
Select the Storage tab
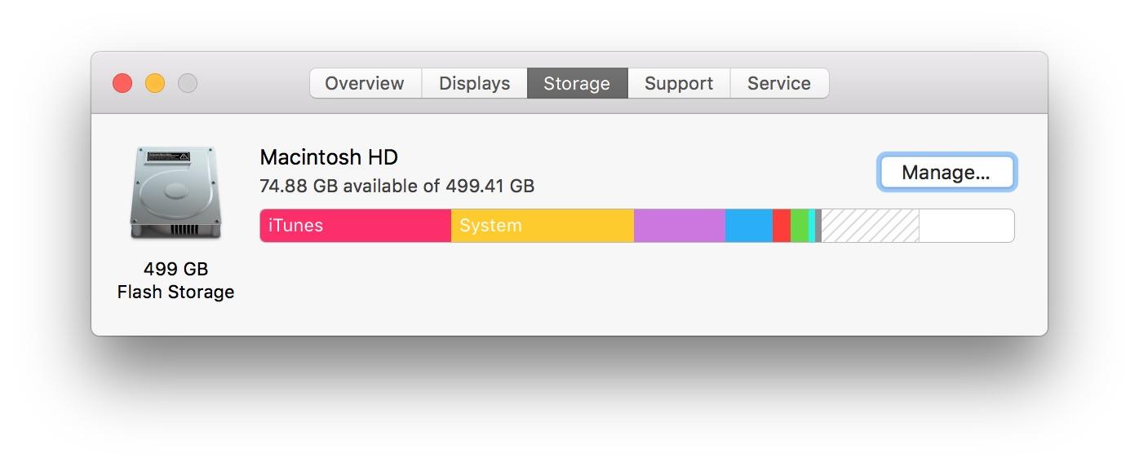[577, 83]
